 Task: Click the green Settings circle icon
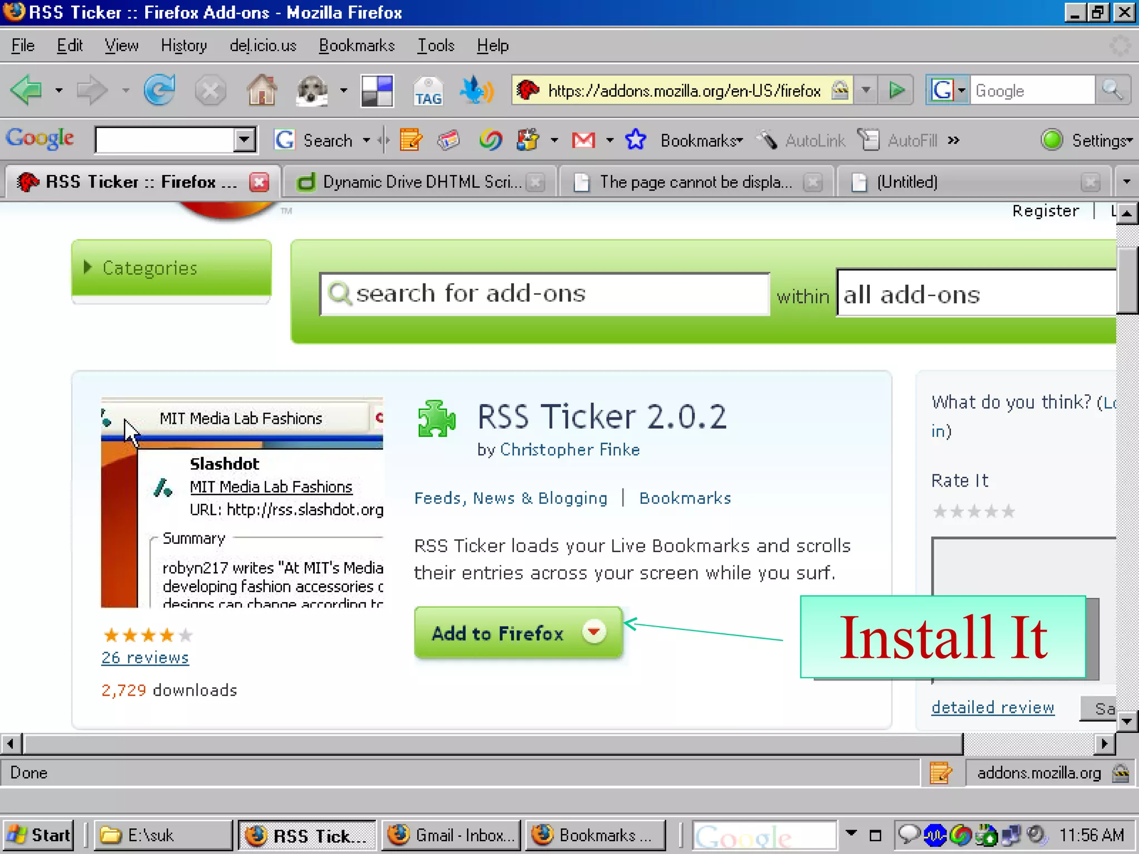click(x=1052, y=140)
